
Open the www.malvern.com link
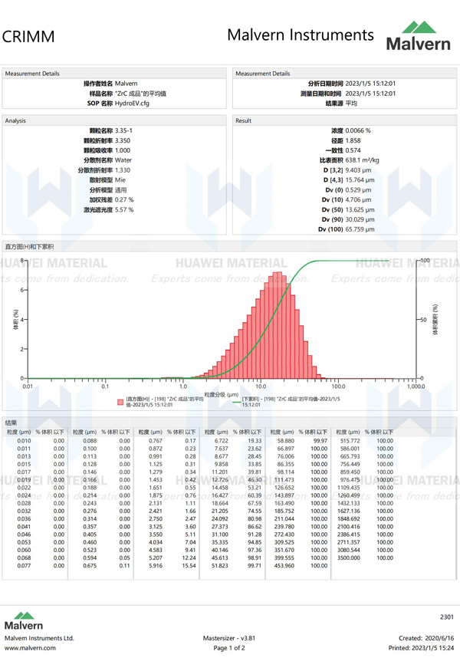[x=30, y=648]
